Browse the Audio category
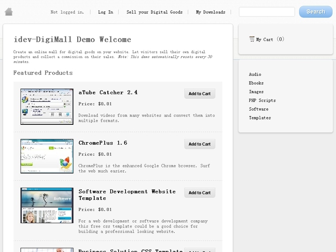The image size is (336, 252). pos(255,74)
